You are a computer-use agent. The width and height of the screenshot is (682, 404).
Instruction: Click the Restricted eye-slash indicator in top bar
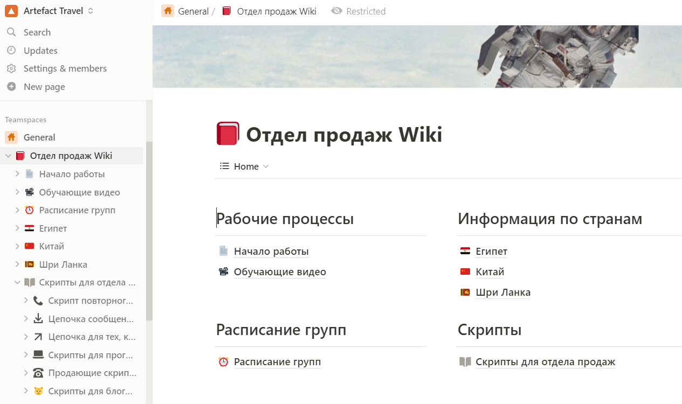pos(359,11)
